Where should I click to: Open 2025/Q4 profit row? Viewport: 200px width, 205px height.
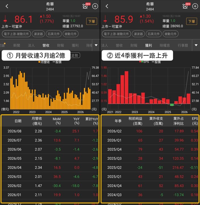150,149
